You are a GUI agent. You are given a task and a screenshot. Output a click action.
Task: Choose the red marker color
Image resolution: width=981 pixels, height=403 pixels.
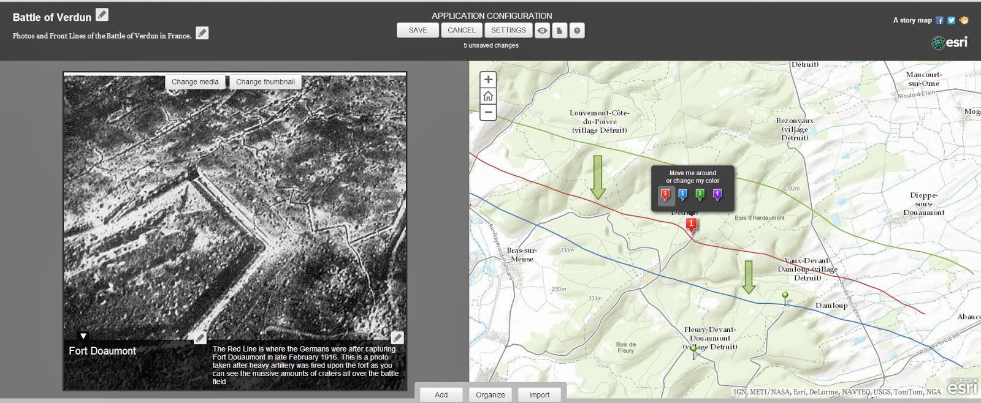pos(665,195)
